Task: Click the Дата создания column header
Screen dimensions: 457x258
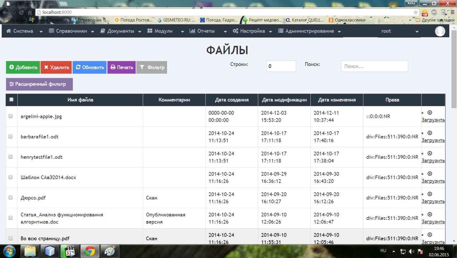Action: click(x=232, y=100)
